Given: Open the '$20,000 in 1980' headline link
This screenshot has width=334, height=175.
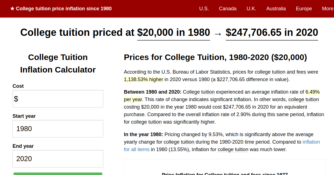Looking at the screenshot, I should 173,32.
